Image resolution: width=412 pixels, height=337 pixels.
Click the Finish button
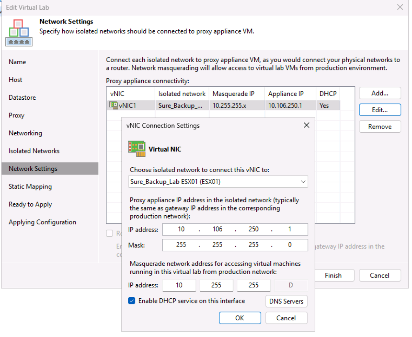pos(333,276)
